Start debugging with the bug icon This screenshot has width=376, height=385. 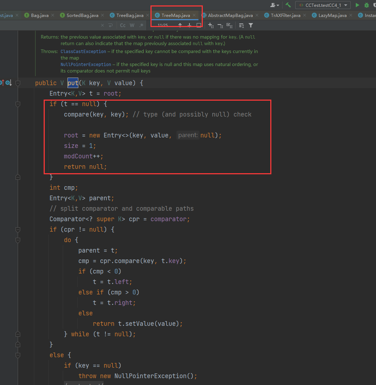pos(366,5)
